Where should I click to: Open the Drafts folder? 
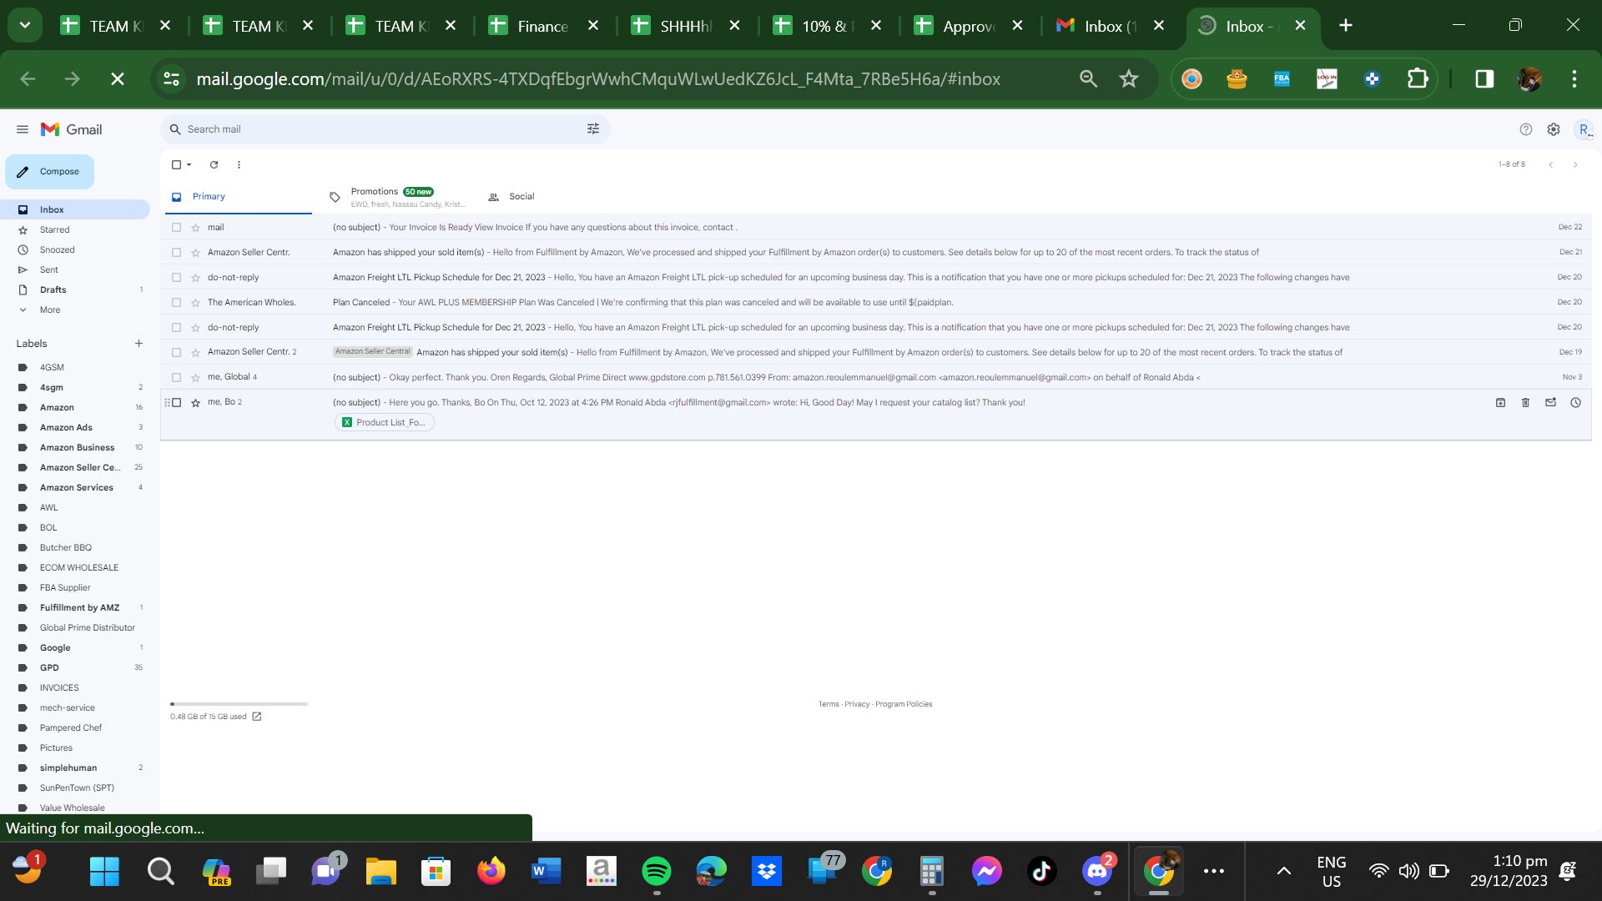(x=53, y=289)
